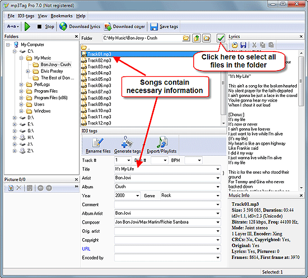Viewport: 308px width, 278px height.
Task: Expand the D:\ drive node
Action: coord(15,118)
